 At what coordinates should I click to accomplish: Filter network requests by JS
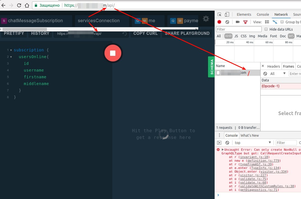point(236,36)
